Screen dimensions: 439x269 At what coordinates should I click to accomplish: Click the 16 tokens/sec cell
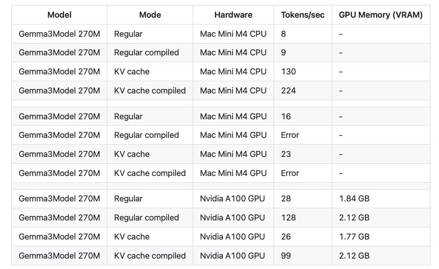pyautogui.click(x=286, y=117)
